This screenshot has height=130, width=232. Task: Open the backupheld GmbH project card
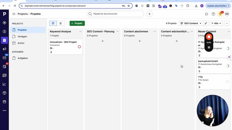coord(214,66)
